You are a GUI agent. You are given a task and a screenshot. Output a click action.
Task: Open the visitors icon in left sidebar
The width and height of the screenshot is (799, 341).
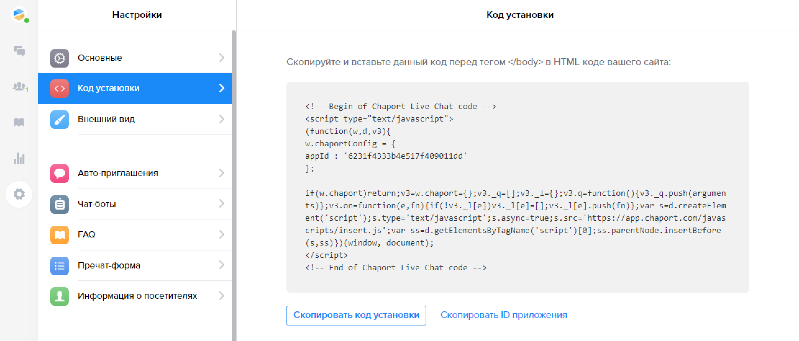[19, 86]
